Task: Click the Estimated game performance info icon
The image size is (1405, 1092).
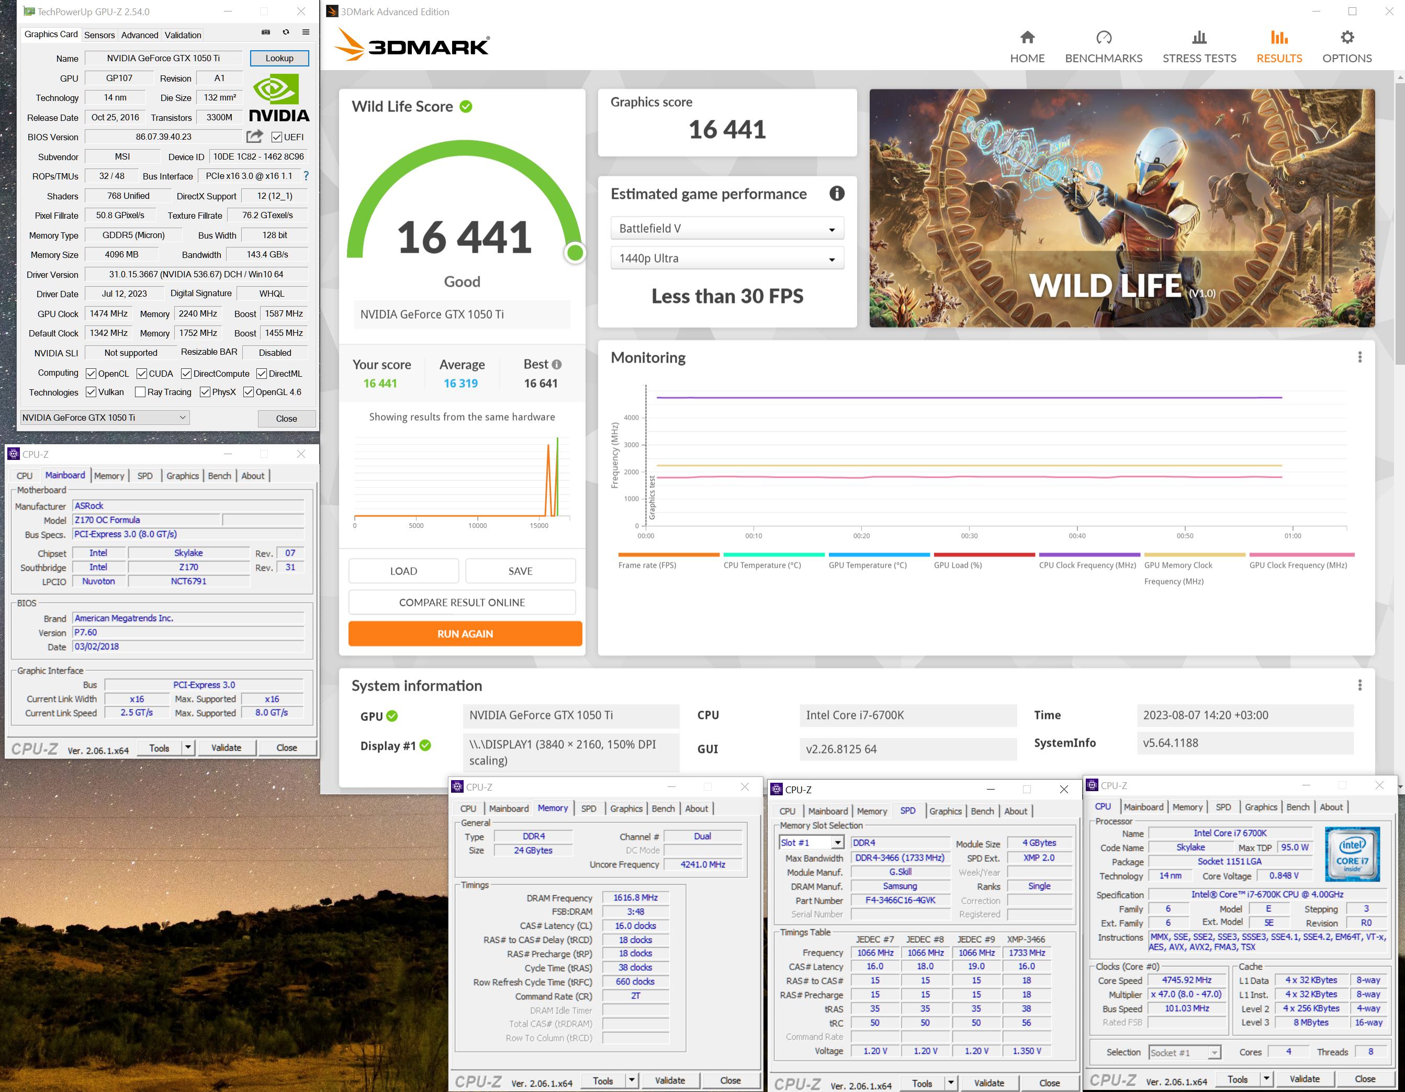Action: pos(836,193)
